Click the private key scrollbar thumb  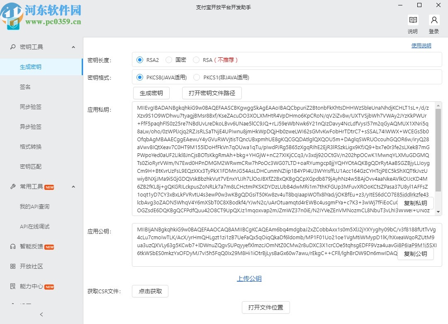pos(438,150)
